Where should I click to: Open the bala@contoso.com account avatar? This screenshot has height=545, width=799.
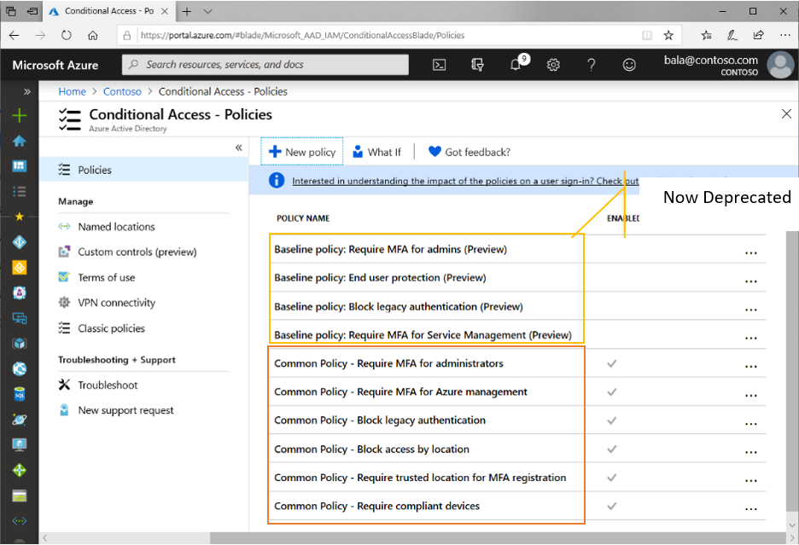point(781,65)
